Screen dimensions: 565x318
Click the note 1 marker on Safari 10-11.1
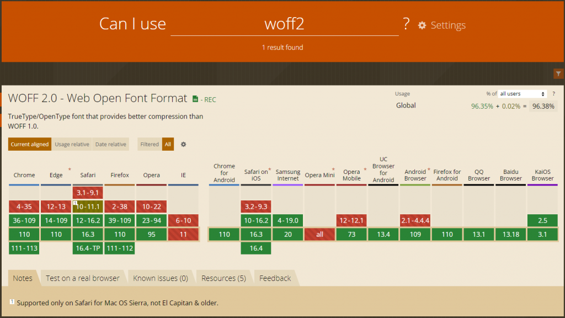coord(75,203)
